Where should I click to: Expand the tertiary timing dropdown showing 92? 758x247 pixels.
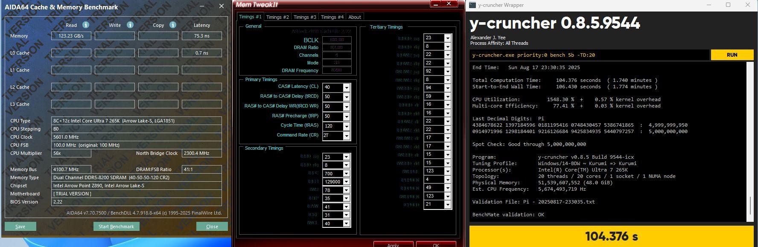pos(447,71)
